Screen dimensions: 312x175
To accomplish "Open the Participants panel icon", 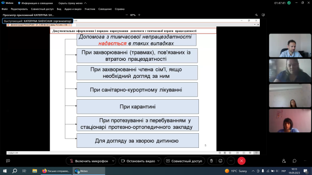I will [x=284, y=161].
